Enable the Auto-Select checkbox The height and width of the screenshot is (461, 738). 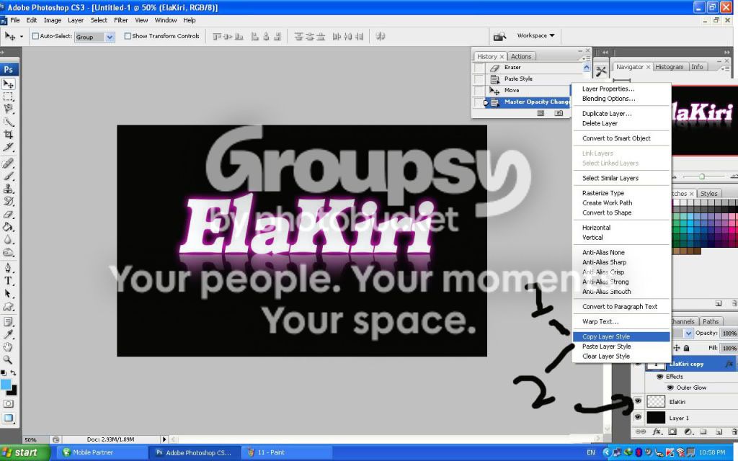[35, 36]
